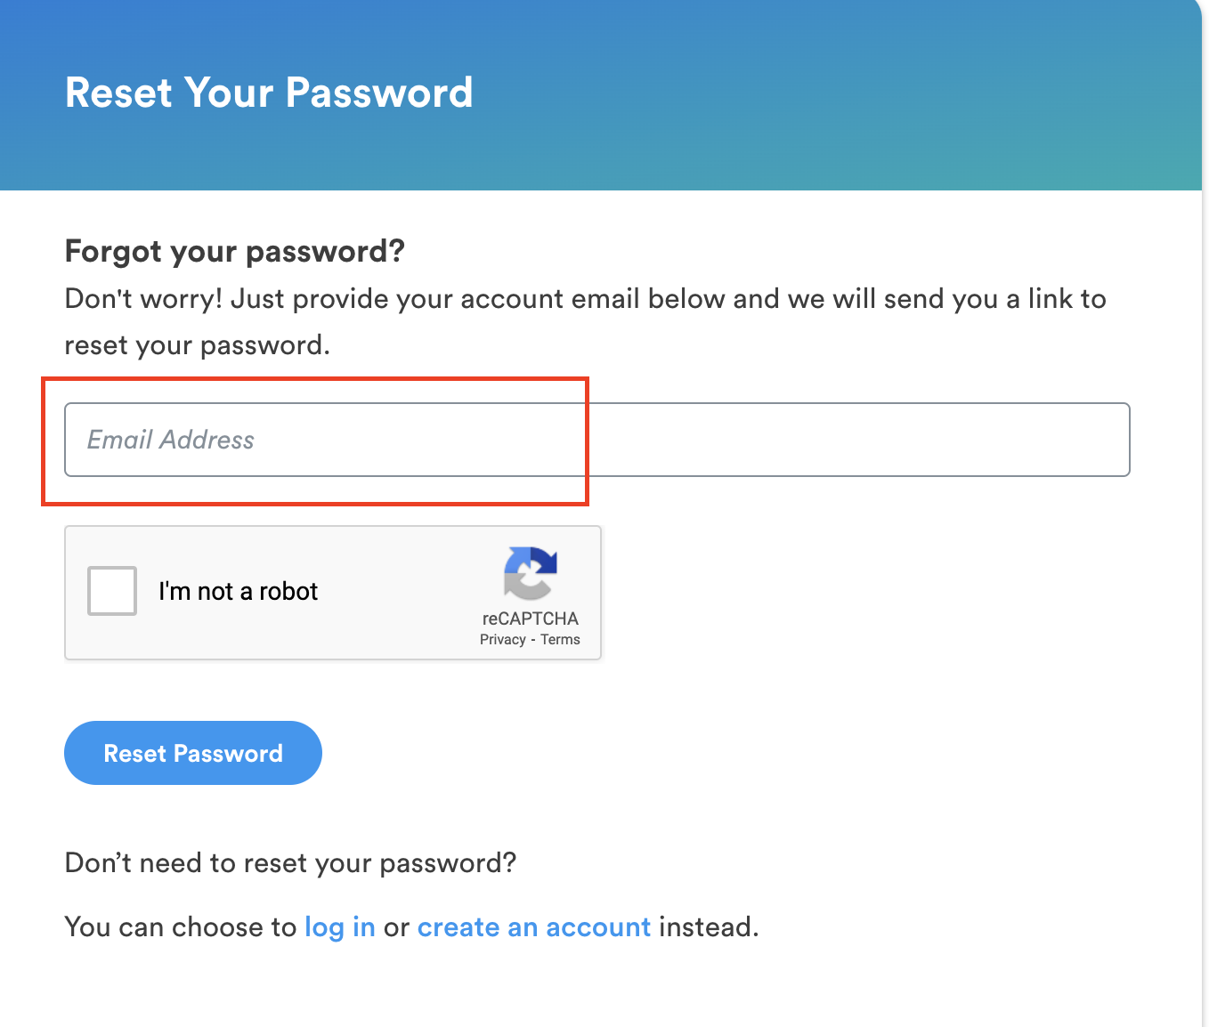Click the Email Address input field
This screenshot has width=1209, height=1027.
pos(596,440)
